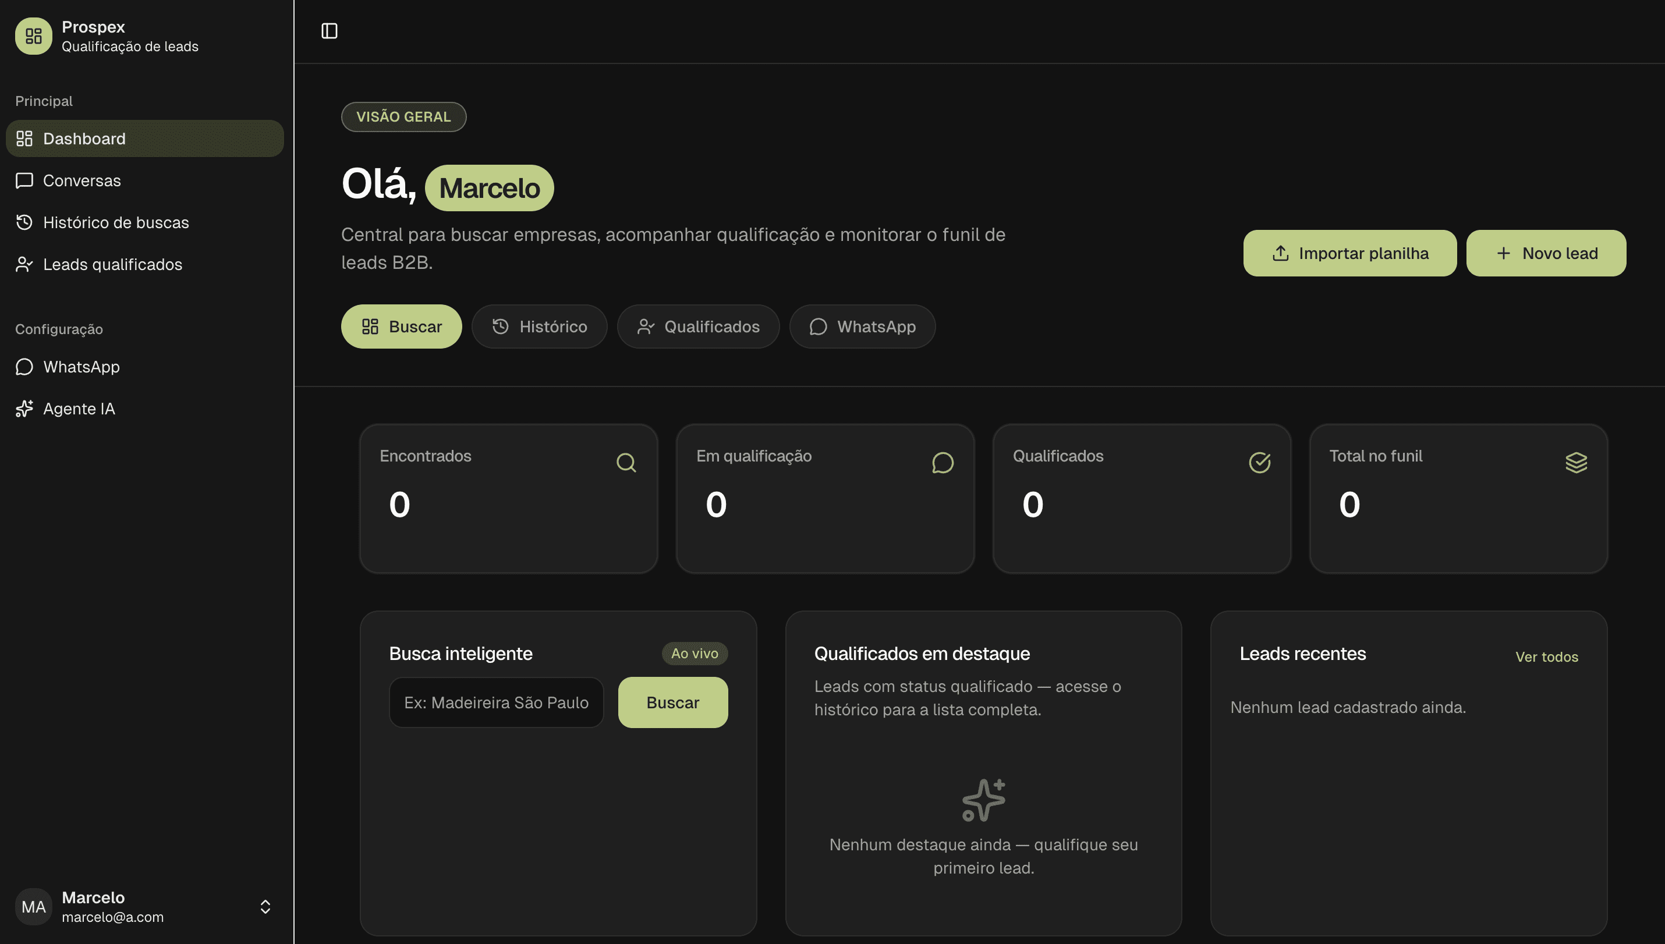This screenshot has width=1665, height=944.
Task: Click the Dashboard grid icon in sidebar
Action: click(24, 138)
